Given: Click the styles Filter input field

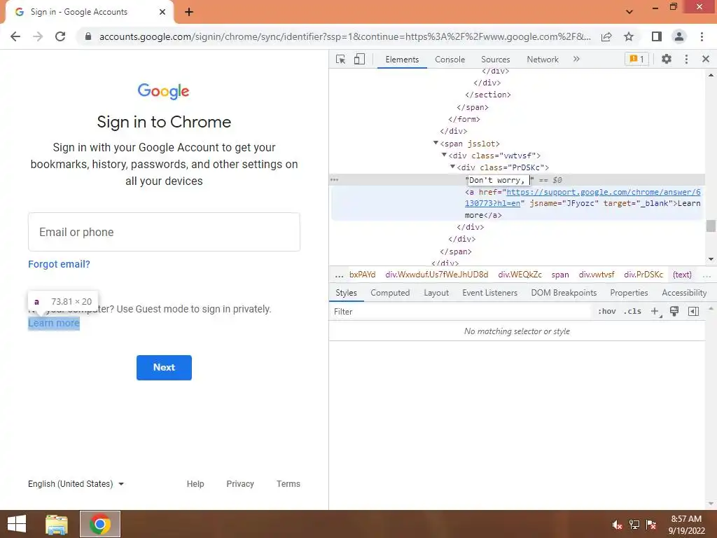Looking at the screenshot, I should pos(461,312).
